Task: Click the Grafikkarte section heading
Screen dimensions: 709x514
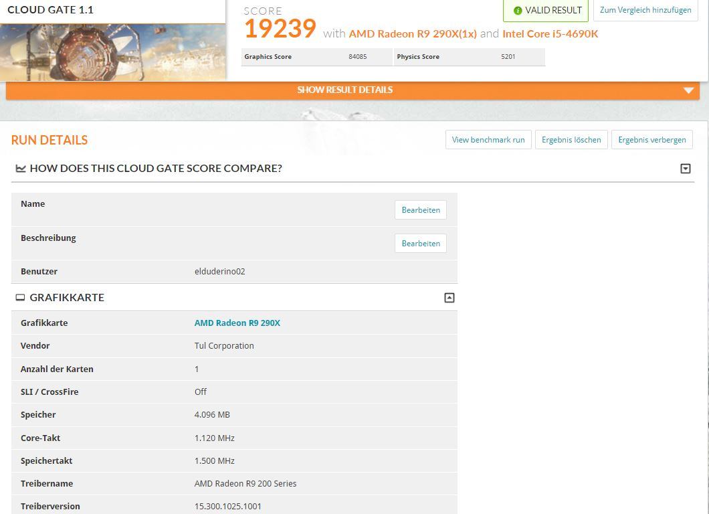Action: coord(67,297)
